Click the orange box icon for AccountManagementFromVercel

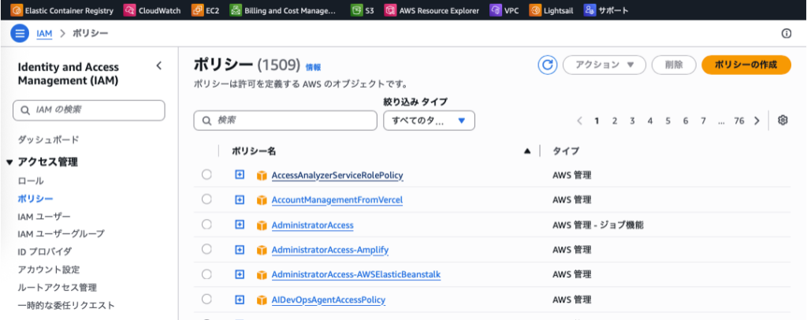pyautogui.click(x=262, y=200)
